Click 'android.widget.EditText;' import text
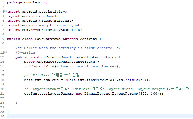Image resolution: width=193 pixels, height=119 pixels. [48, 21]
